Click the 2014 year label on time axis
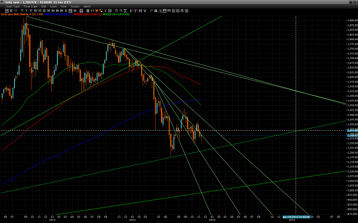358x223 pixels. pyautogui.click(x=212, y=220)
